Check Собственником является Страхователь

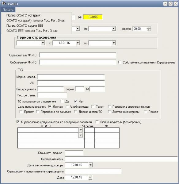click(120, 62)
